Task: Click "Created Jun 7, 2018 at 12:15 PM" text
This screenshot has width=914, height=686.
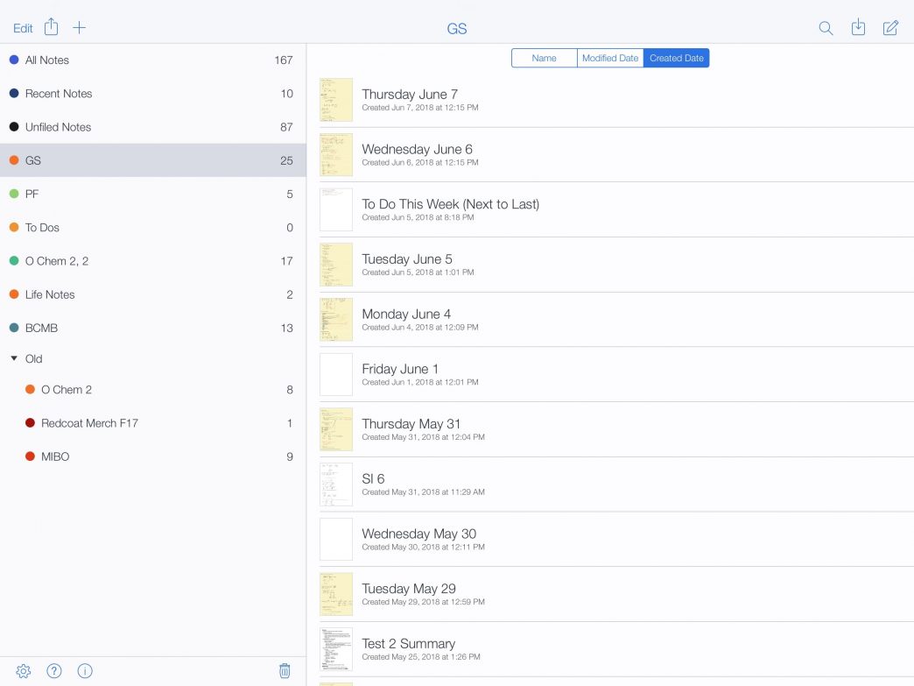Action: point(419,108)
